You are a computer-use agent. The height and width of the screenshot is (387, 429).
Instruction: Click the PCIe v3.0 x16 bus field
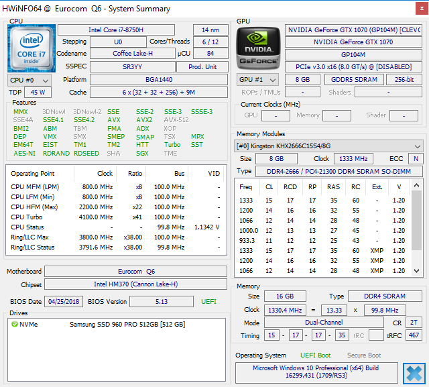[353, 67]
